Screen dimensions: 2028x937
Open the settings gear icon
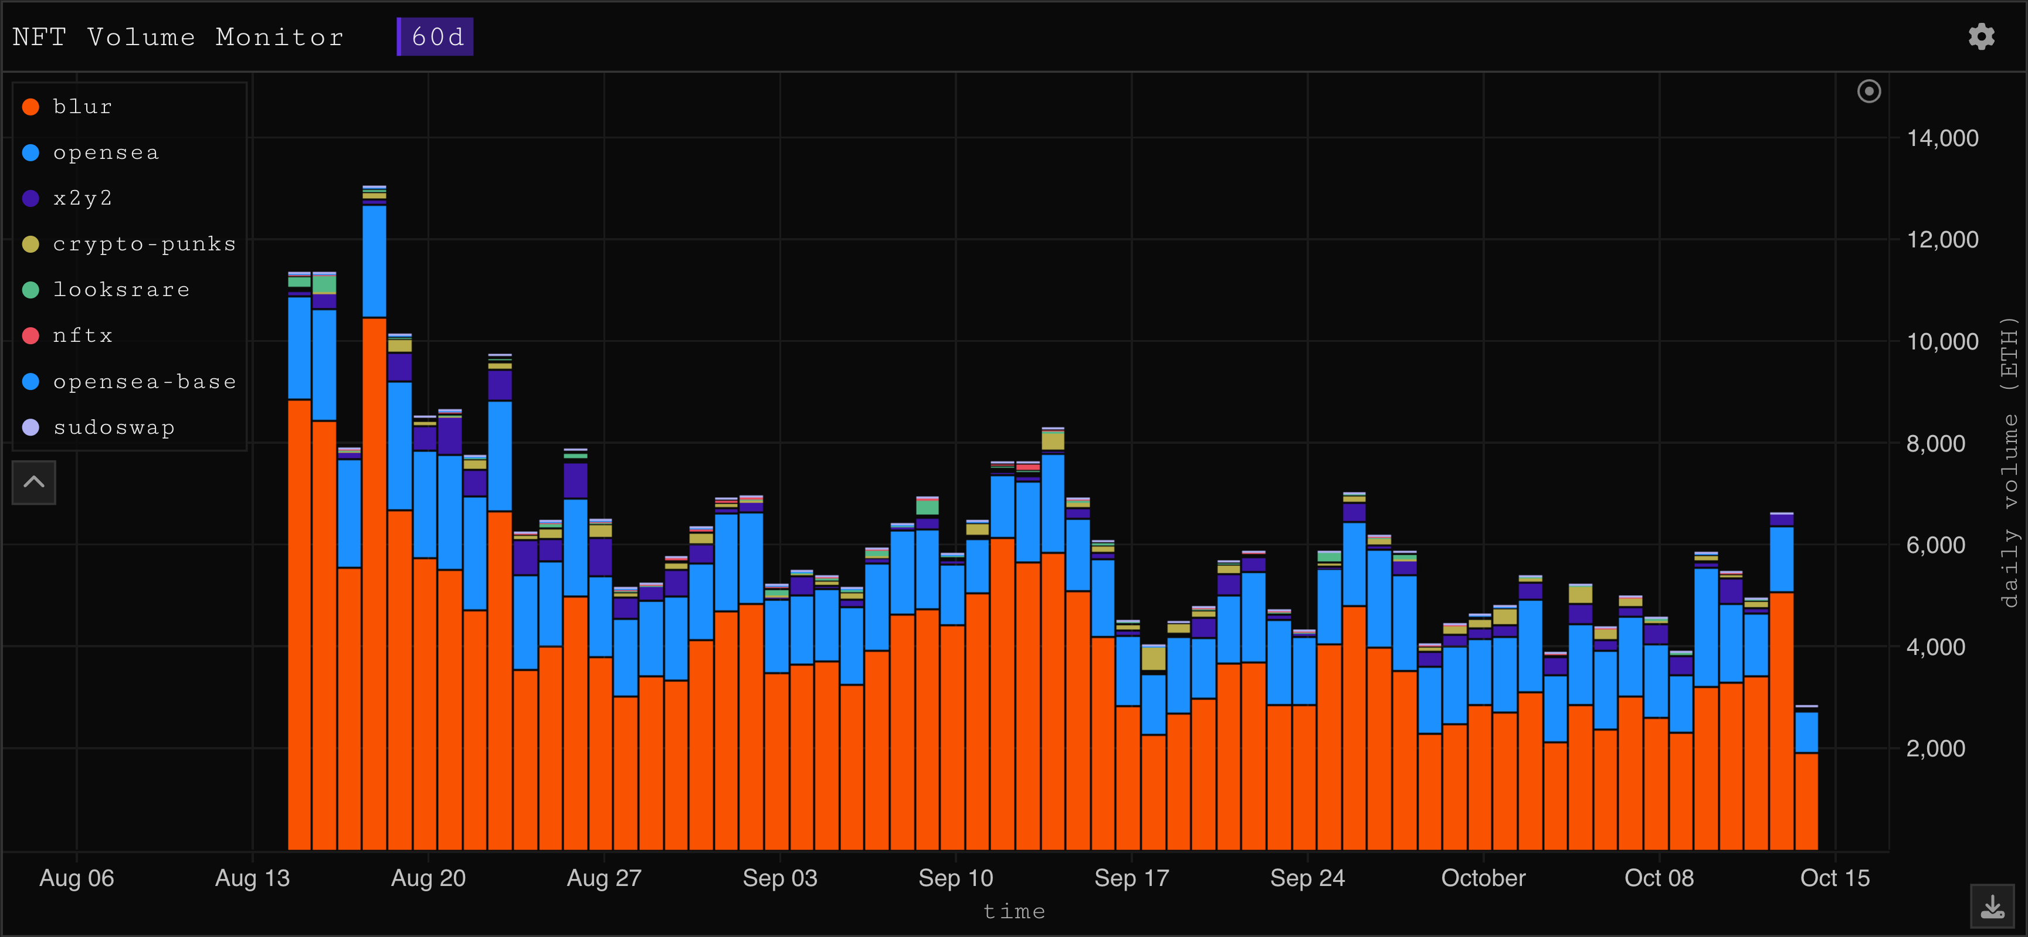1980,36
